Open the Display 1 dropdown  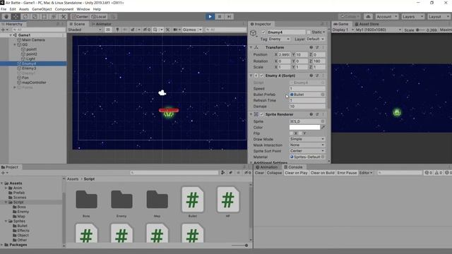coord(343,30)
